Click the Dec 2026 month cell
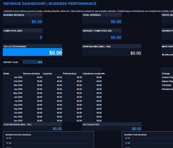Viewport: 173px width, 148px height. point(13,120)
